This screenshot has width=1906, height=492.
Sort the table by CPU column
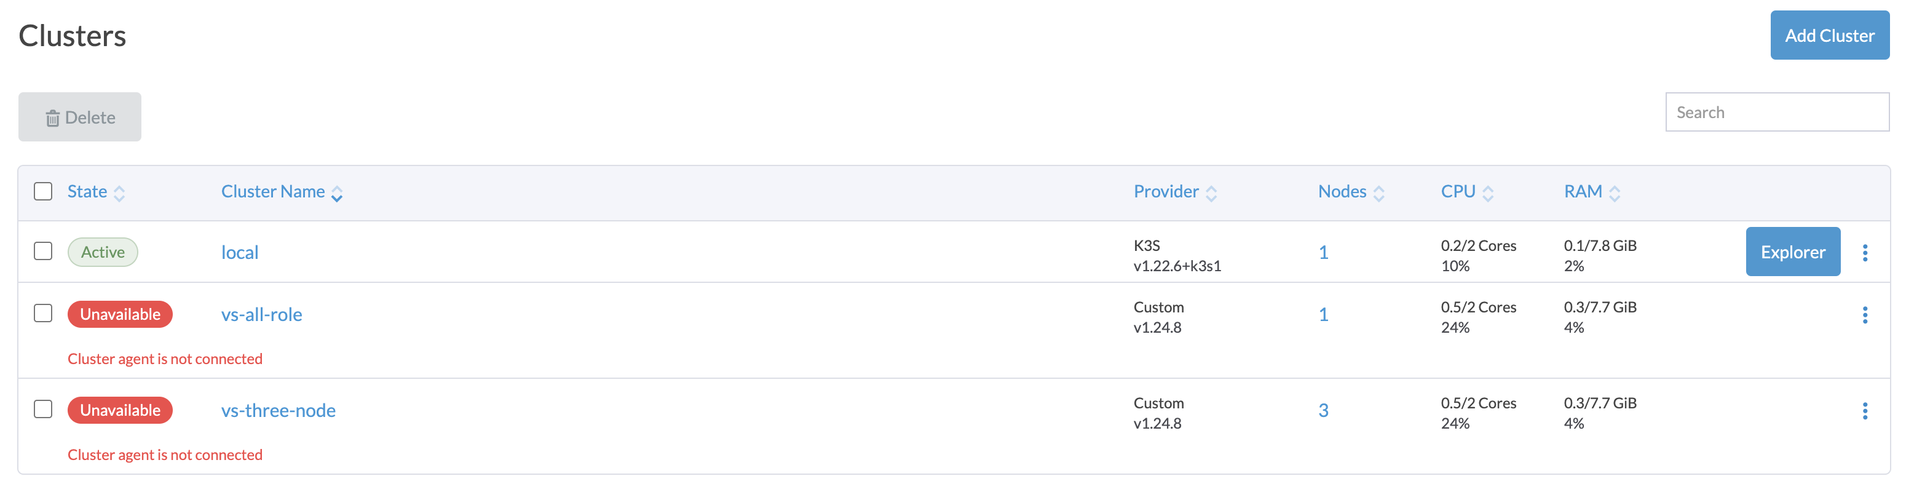1488,192
